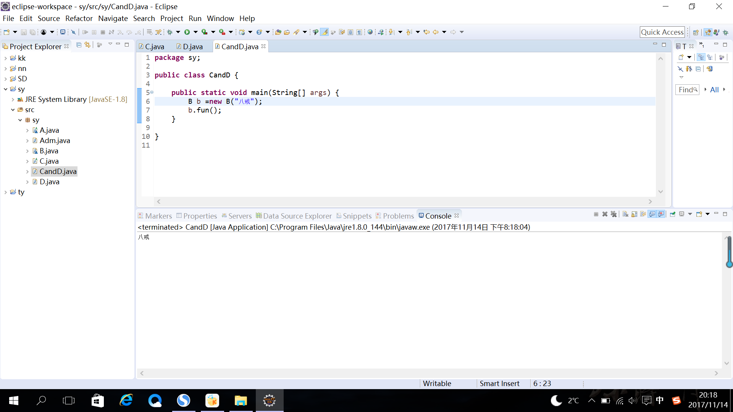Switch to the Java EE perspective icon
The image size is (733, 412).
[708, 32]
